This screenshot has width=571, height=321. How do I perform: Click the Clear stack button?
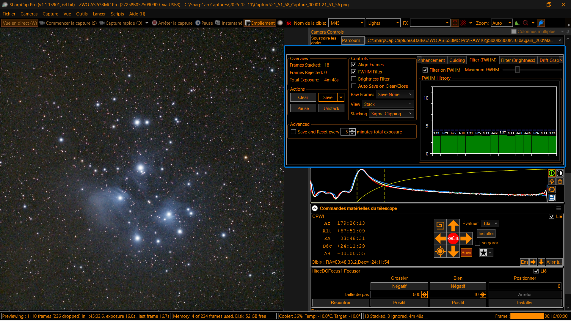303,97
